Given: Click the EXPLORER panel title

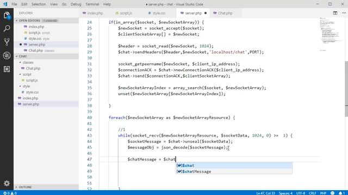Looking at the screenshot, I should click(26, 13).
